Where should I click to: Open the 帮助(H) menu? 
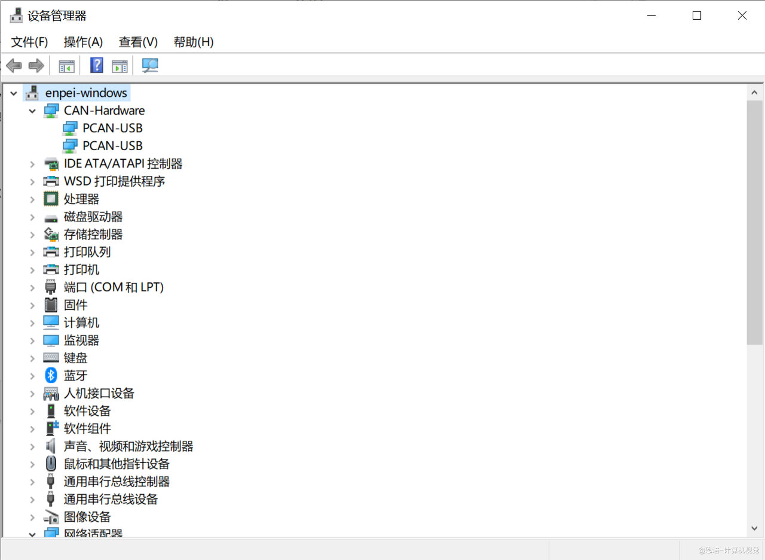[194, 42]
